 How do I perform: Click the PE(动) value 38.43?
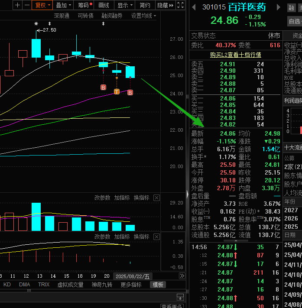273,211
